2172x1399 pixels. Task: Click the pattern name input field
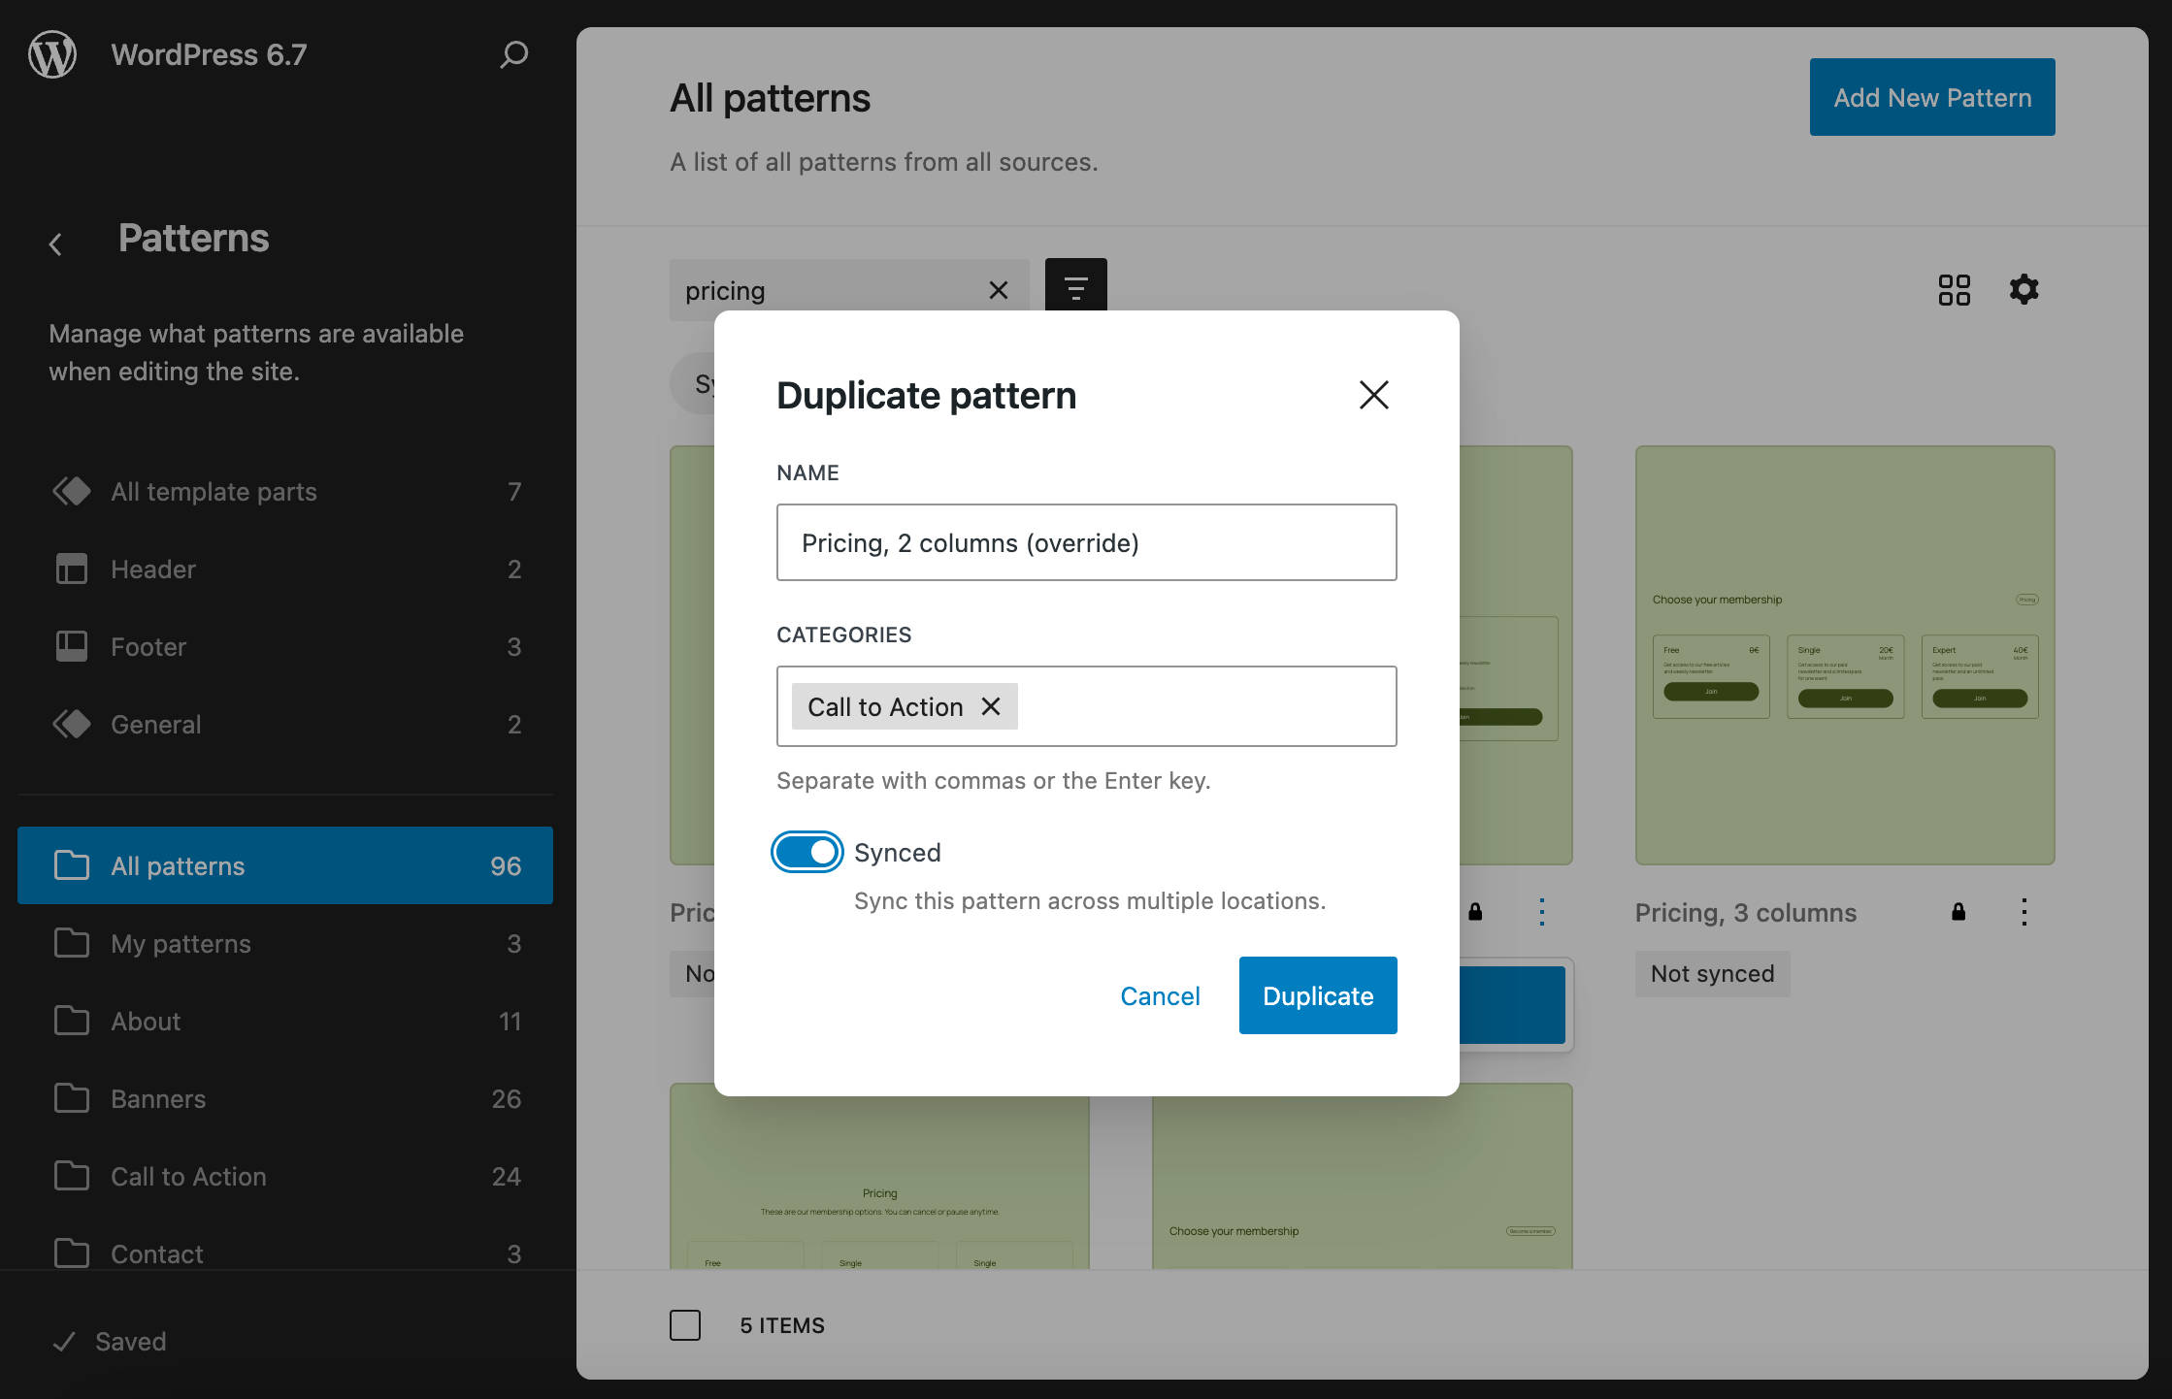pos(1085,542)
